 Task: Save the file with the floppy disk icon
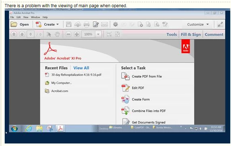(x=69, y=24)
